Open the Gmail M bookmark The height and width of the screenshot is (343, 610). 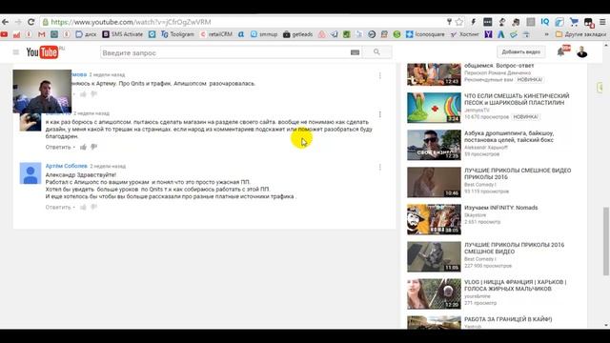coord(42,34)
